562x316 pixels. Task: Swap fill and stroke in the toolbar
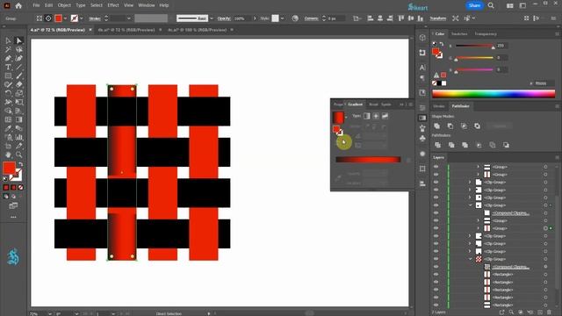pyautogui.click(x=20, y=164)
